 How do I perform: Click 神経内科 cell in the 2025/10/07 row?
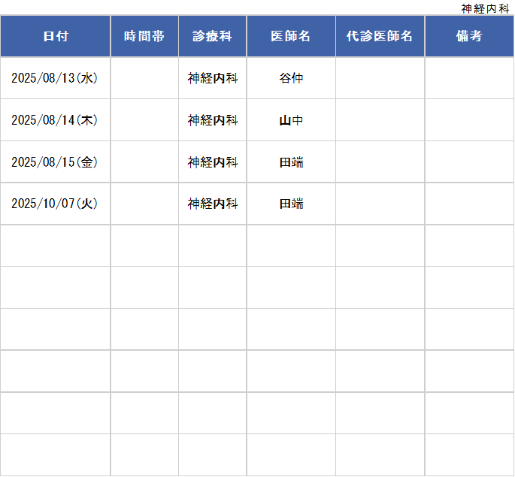tap(212, 204)
